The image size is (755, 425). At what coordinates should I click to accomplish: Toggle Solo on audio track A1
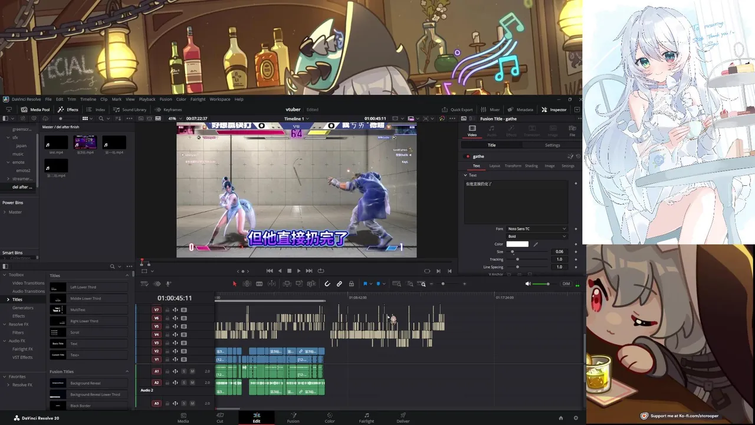pyautogui.click(x=184, y=371)
